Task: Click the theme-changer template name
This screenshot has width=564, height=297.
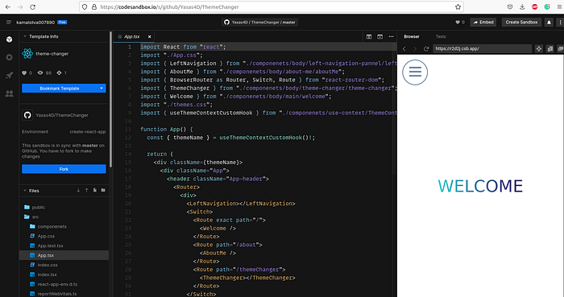Action: tap(52, 54)
